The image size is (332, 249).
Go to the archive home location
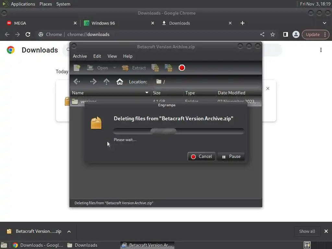(x=120, y=81)
